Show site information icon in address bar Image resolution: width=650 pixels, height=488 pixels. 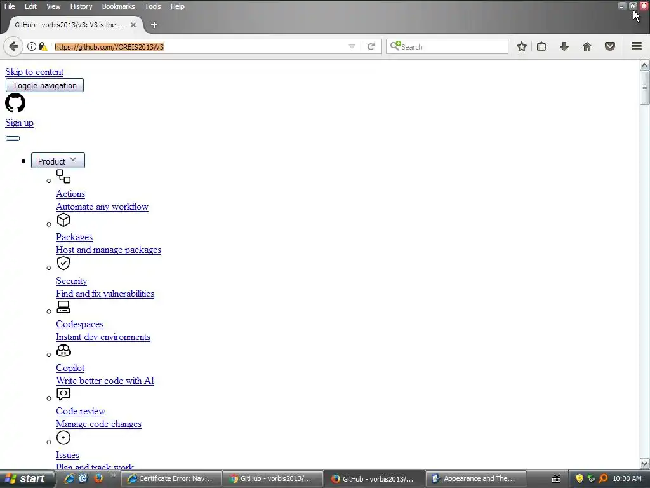click(32, 46)
